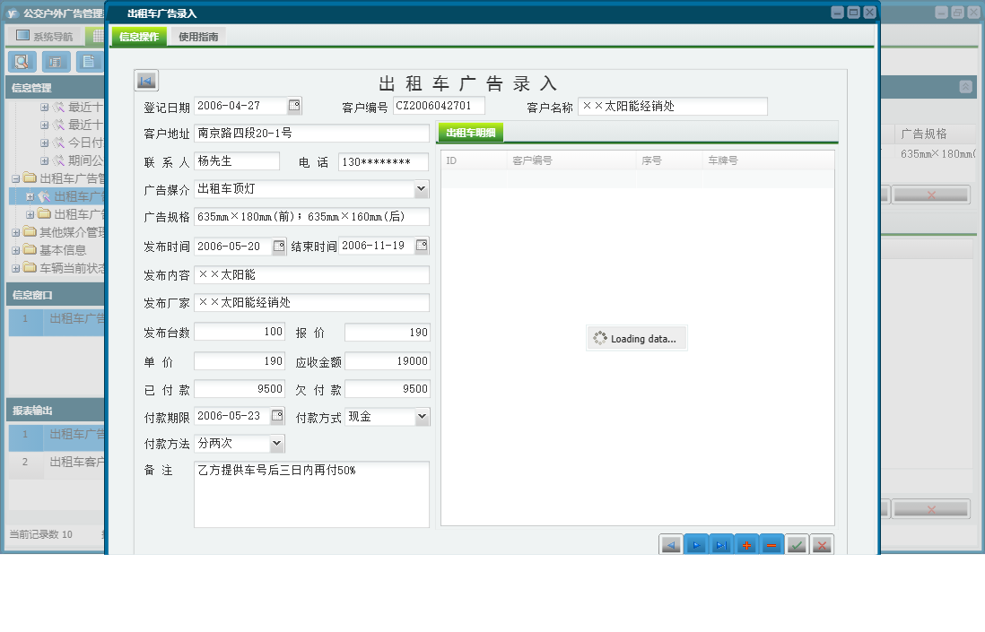Save changes with green checkmark button
The height and width of the screenshot is (632, 985).
point(797,545)
